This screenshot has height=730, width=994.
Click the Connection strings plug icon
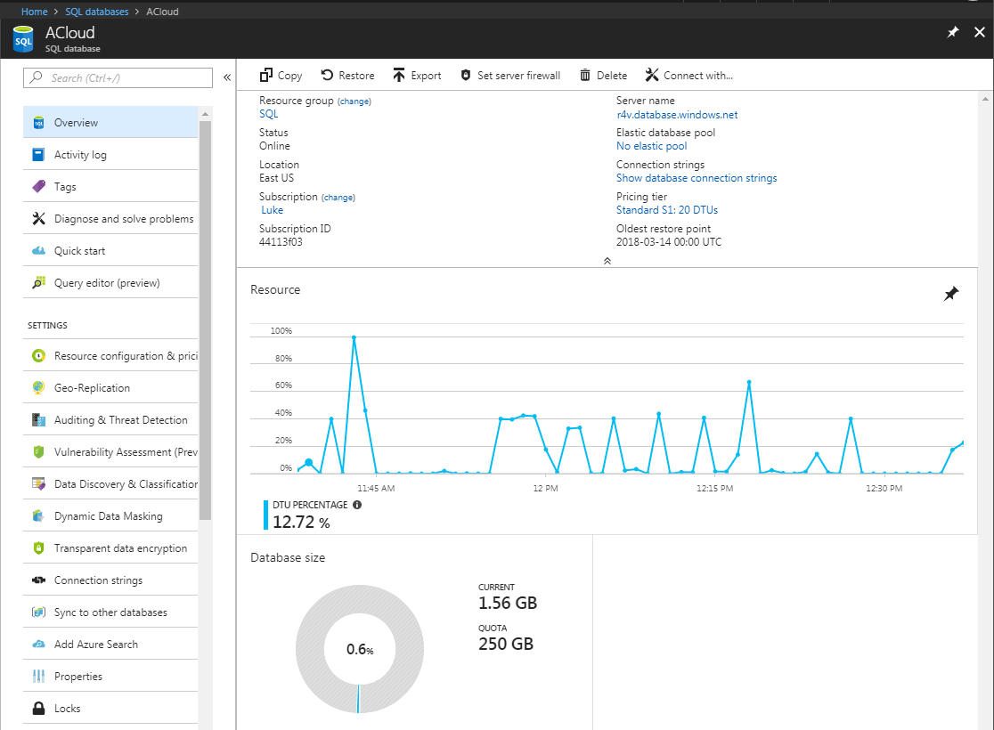pos(38,580)
